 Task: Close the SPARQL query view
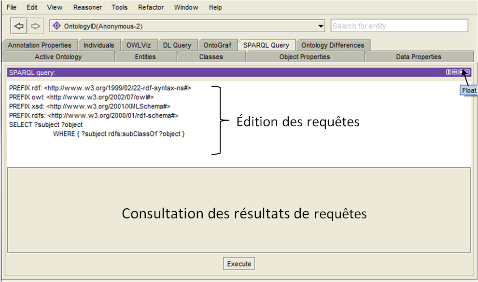point(467,72)
